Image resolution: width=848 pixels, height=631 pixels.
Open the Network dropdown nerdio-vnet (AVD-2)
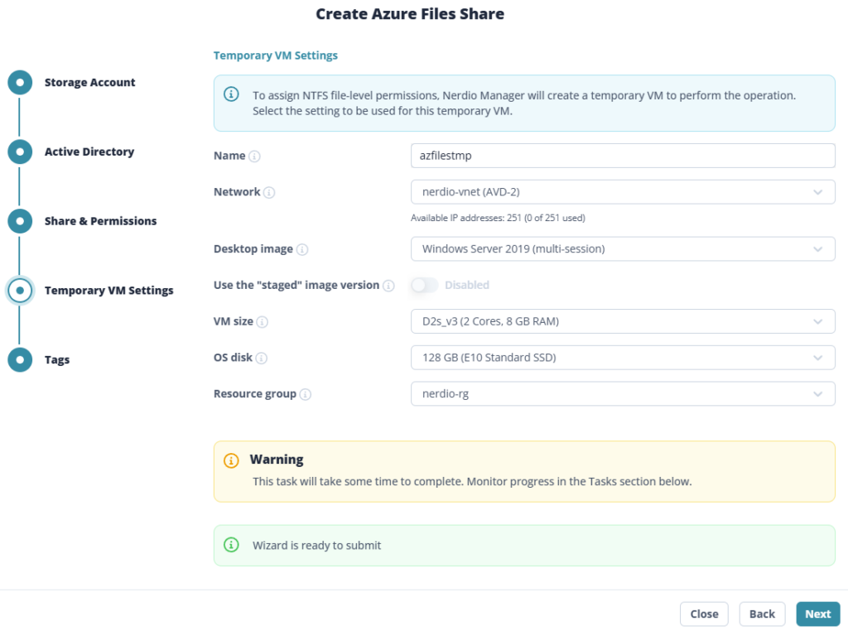coord(623,192)
